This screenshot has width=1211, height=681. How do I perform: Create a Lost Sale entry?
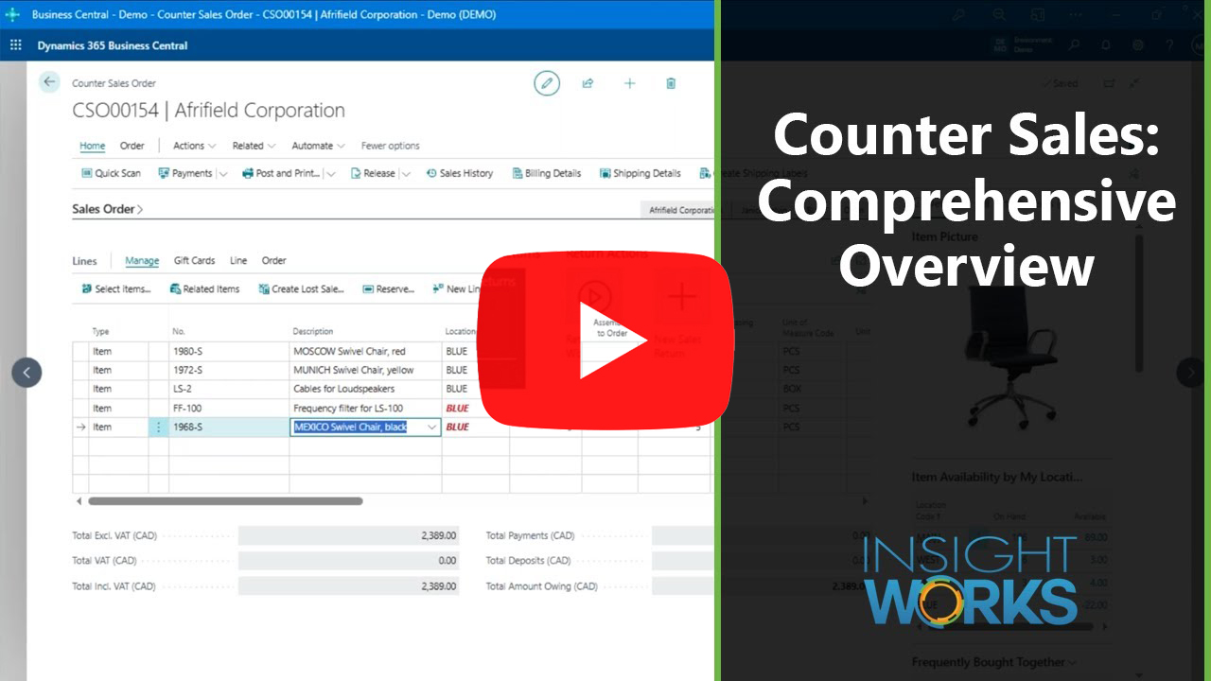click(299, 288)
